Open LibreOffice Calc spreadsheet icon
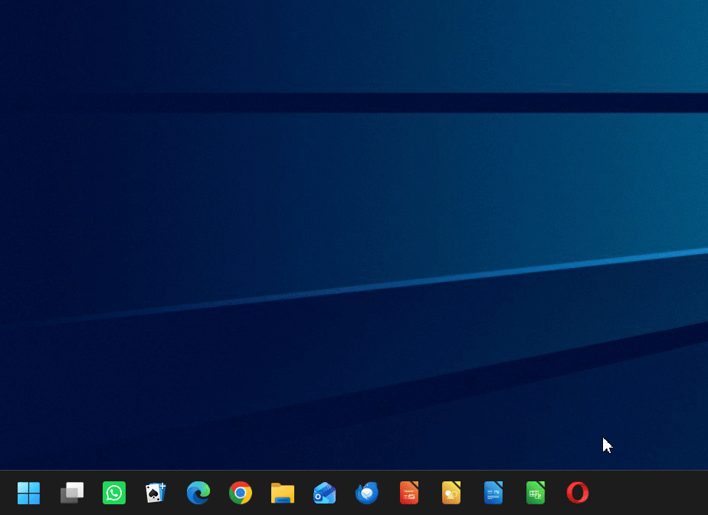Image resolution: width=708 pixels, height=515 pixels. coord(536,493)
